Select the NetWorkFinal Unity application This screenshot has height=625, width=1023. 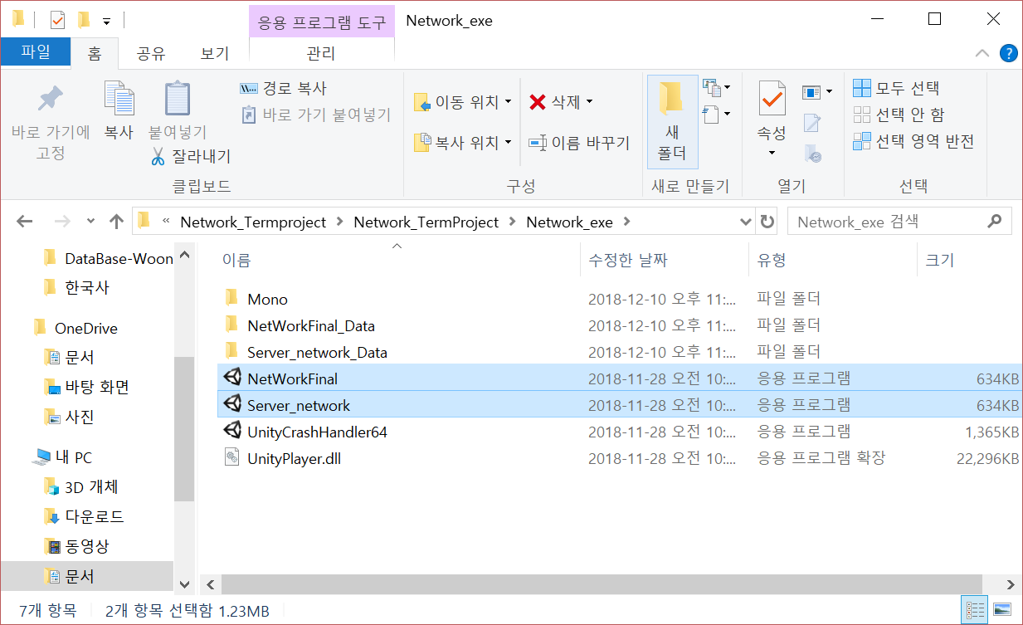618,378
